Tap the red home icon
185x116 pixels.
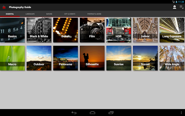[4, 7]
